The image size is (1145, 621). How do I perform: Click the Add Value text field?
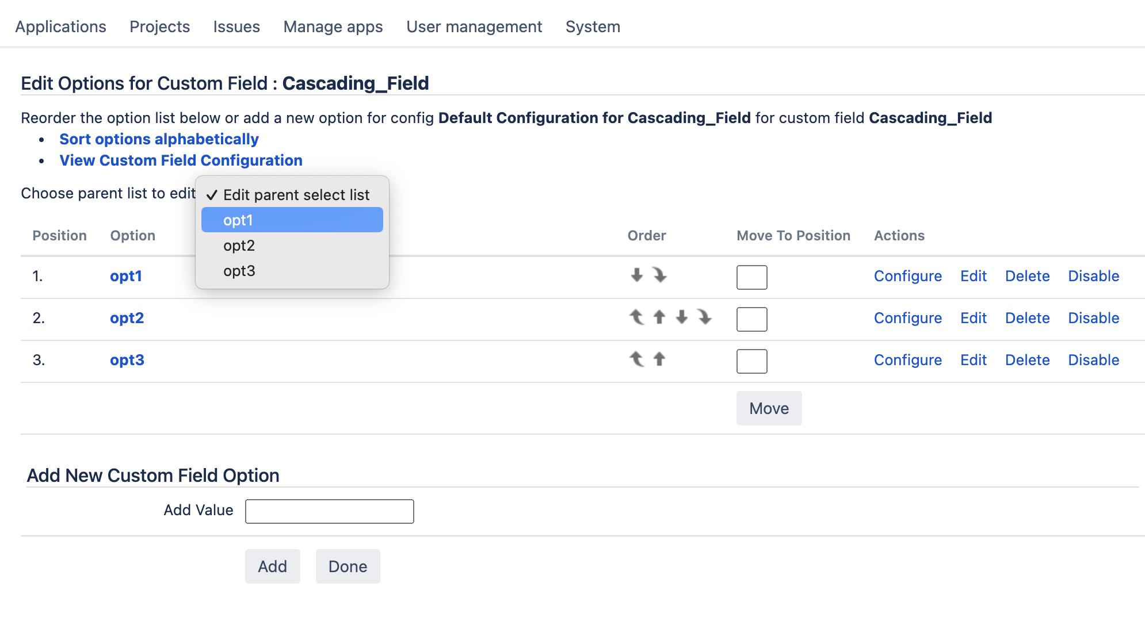[x=329, y=511]
